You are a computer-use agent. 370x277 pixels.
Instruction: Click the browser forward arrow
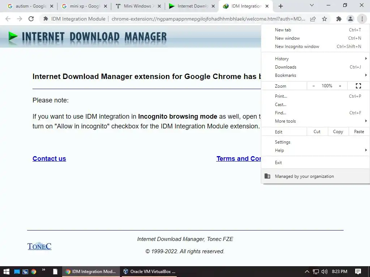pos(20,19)
